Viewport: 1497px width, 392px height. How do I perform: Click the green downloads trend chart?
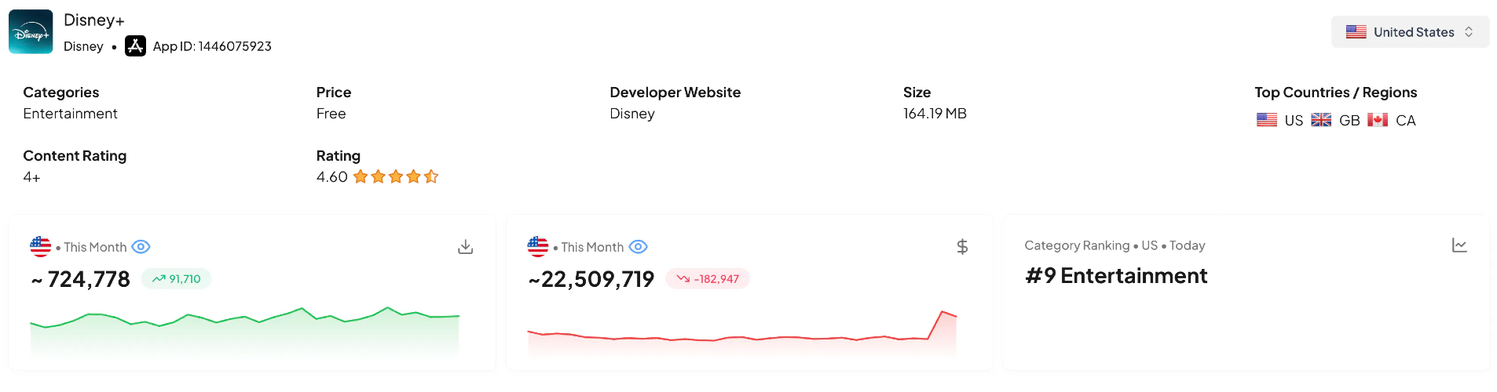tap(244, 331)
